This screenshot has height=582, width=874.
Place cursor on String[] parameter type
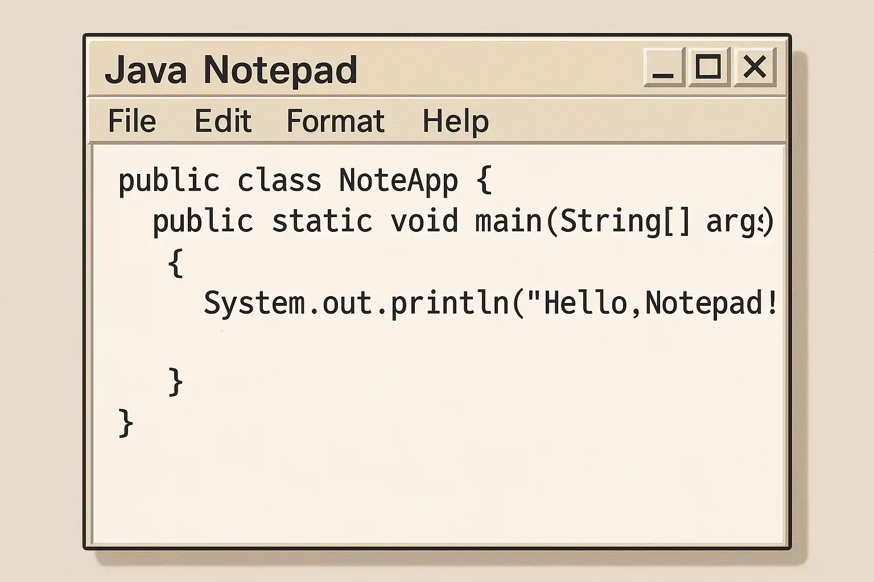tap(625, 221)
